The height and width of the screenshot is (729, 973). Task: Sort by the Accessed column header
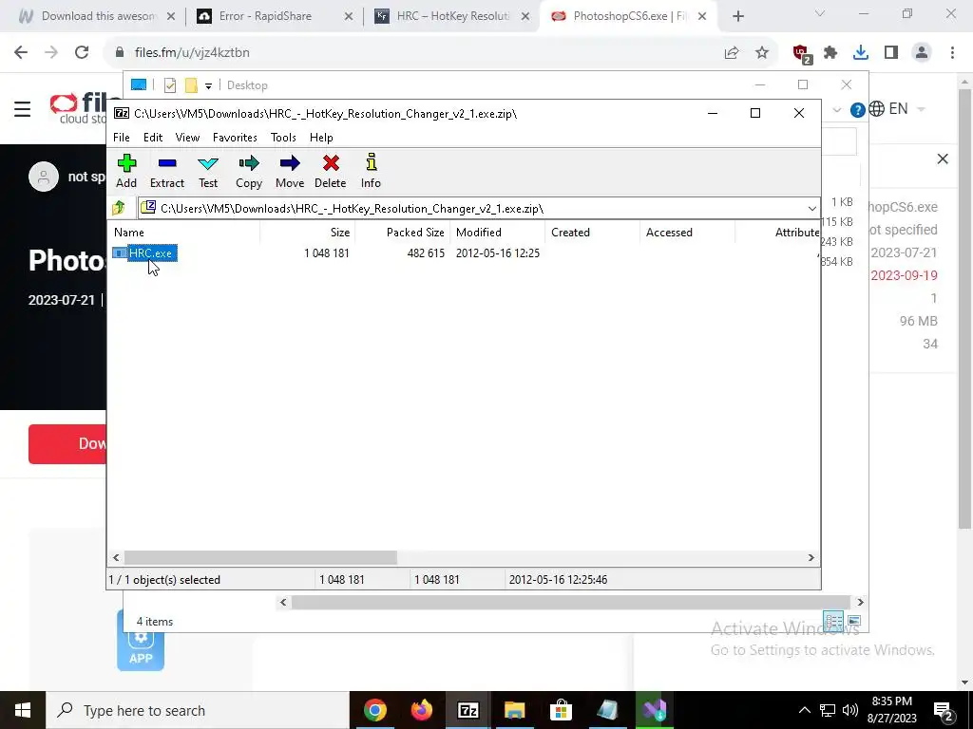(688, 233)
